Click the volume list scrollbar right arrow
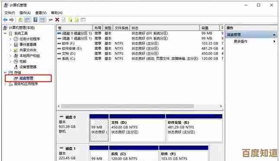Image resolution: width=280 pixels, height=161 pixels. pyautogui.click(x=221, y=106)
